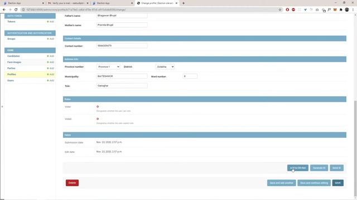This screenshot has width=357, height=200.
Task: Open the blue V extension icon
Action: pos(305,10)
